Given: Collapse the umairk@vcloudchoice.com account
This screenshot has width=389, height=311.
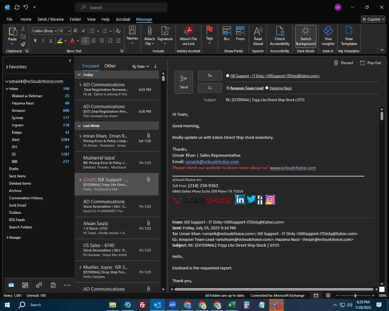Looking at the screenshot, I should pyautogui.click(x=7, y=81).
